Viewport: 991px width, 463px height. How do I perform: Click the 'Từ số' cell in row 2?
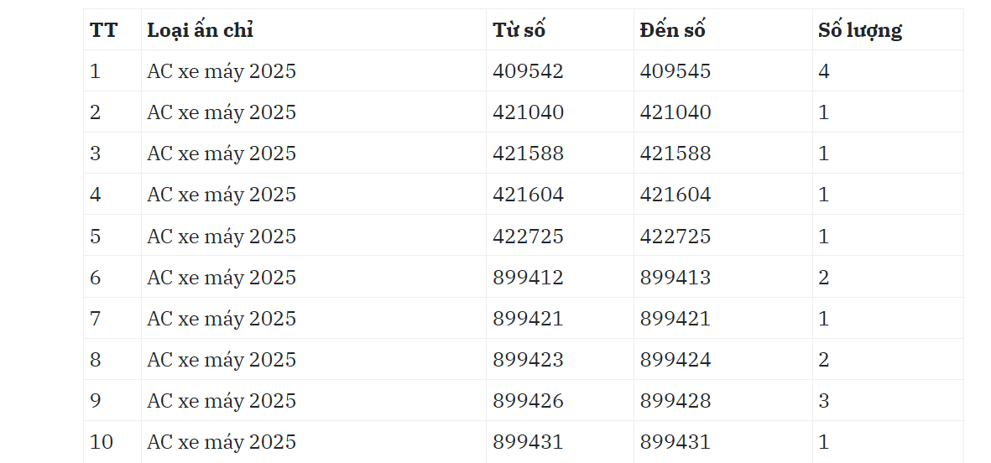click(x=560, y=112)
